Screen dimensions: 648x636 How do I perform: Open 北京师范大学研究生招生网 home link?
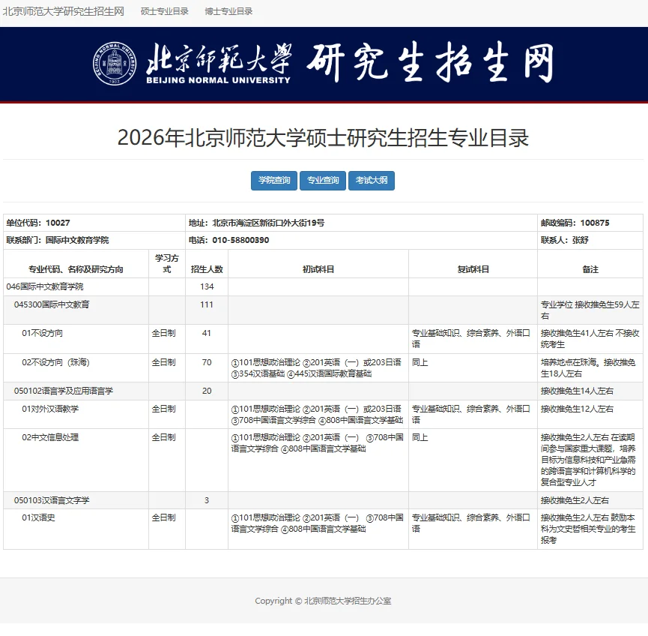(x=63, y=11)
